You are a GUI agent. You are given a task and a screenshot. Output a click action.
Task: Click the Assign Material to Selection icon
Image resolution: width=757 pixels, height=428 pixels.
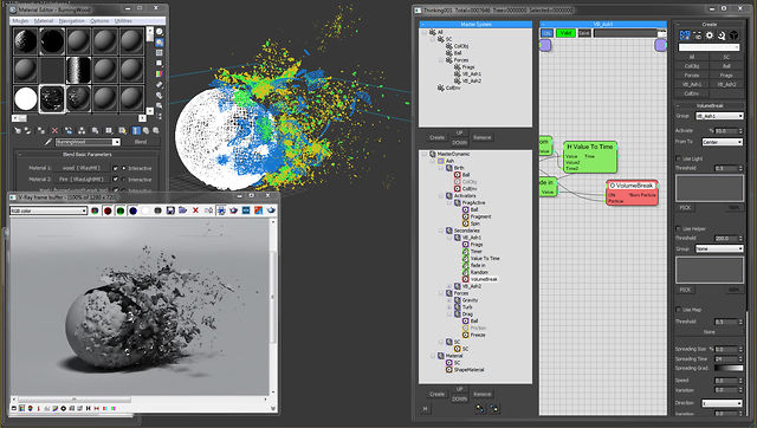pyautogui.click(x=41, y=130)
